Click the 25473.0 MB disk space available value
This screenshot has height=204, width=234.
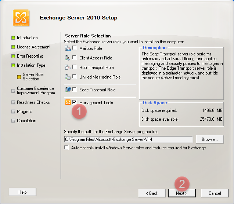tap(211, 119)
